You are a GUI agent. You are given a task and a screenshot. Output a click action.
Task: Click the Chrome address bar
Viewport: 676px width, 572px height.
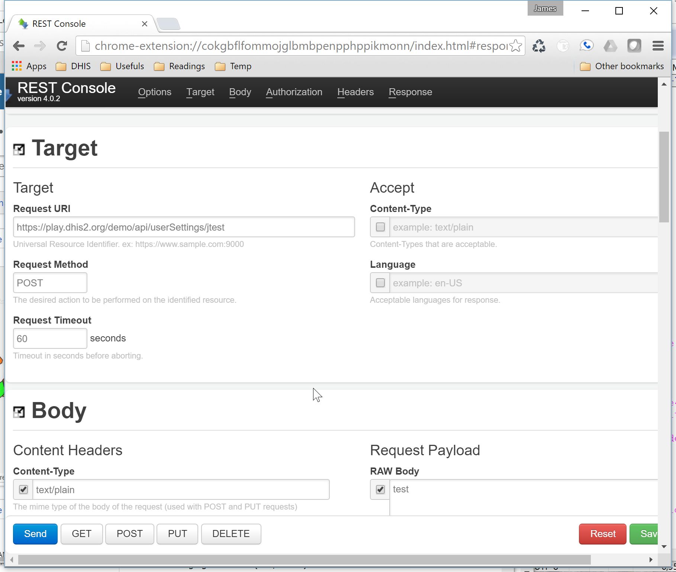click(300, 46)
